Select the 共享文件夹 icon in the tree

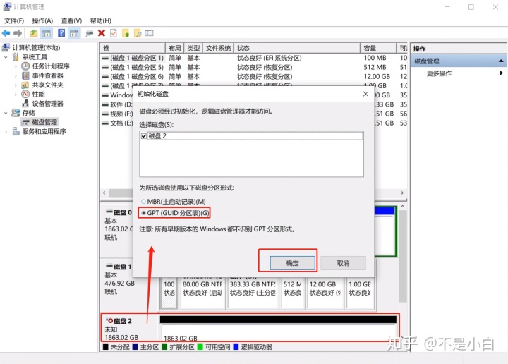click(25, 85)
